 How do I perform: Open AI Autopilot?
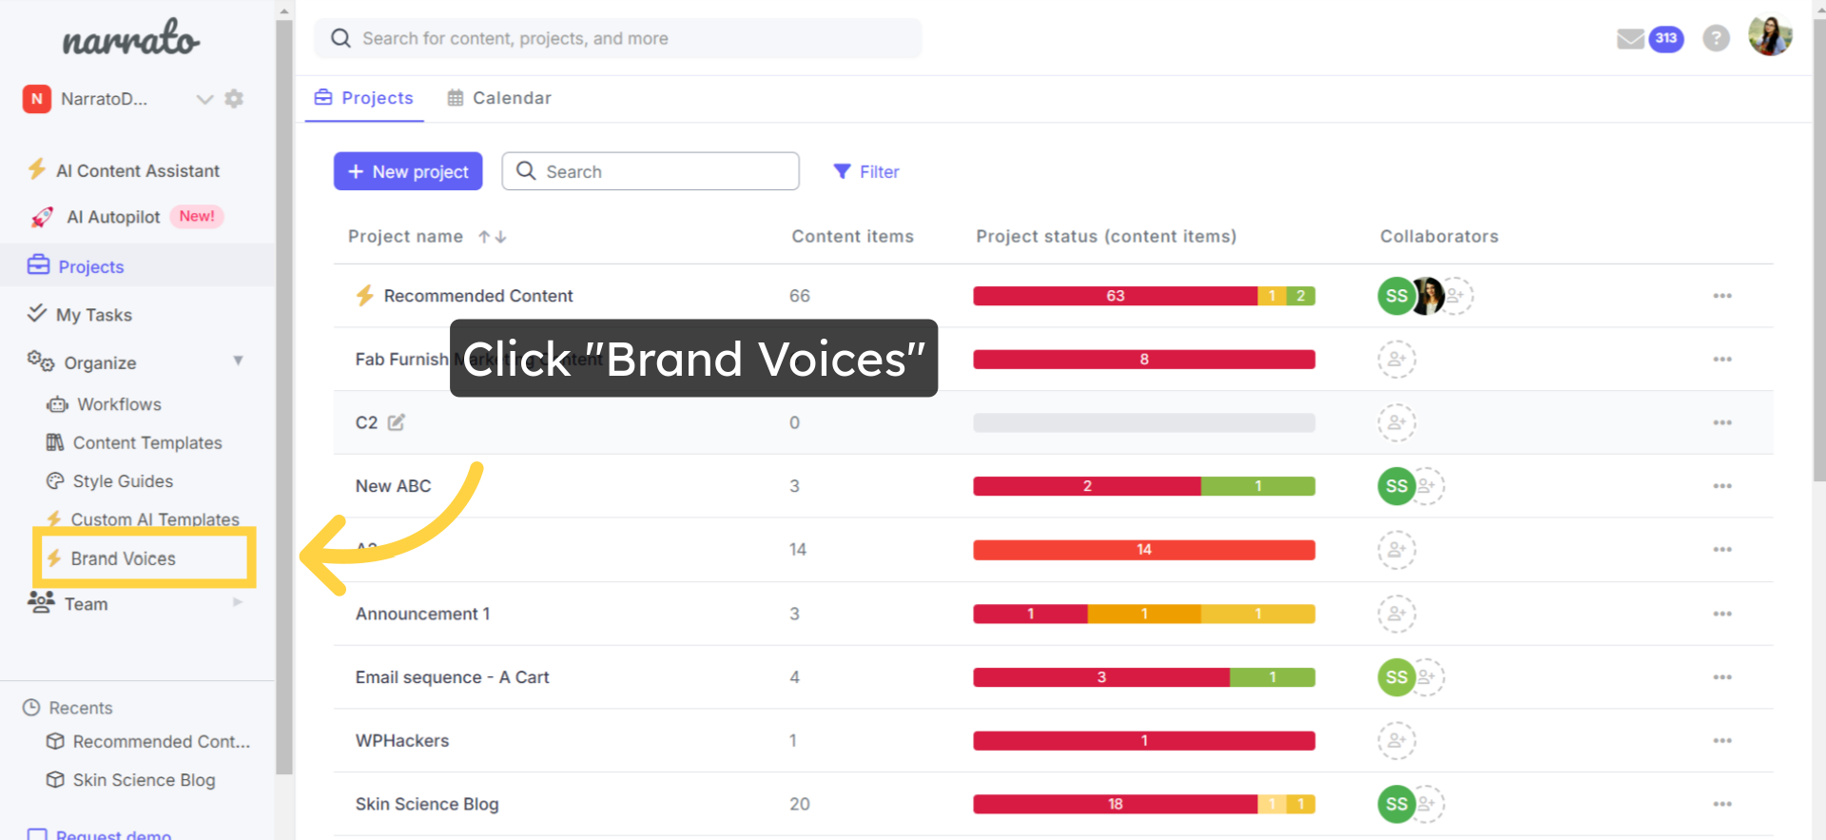112,217
